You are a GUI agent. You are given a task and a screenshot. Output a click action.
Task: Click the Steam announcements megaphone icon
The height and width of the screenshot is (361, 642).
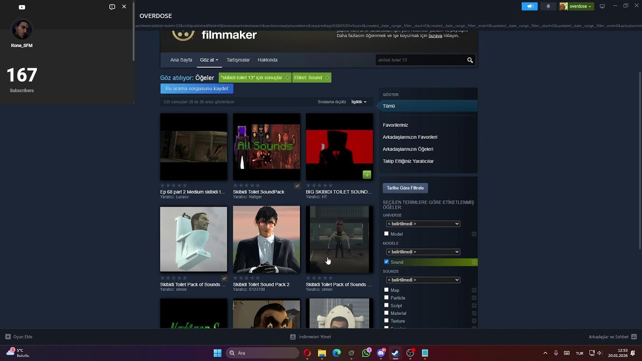530,7
